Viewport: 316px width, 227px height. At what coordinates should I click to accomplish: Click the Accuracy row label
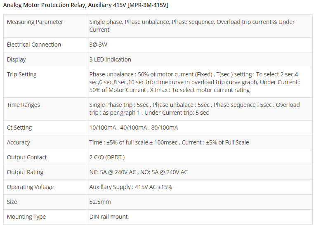click(x=19, y=142)
